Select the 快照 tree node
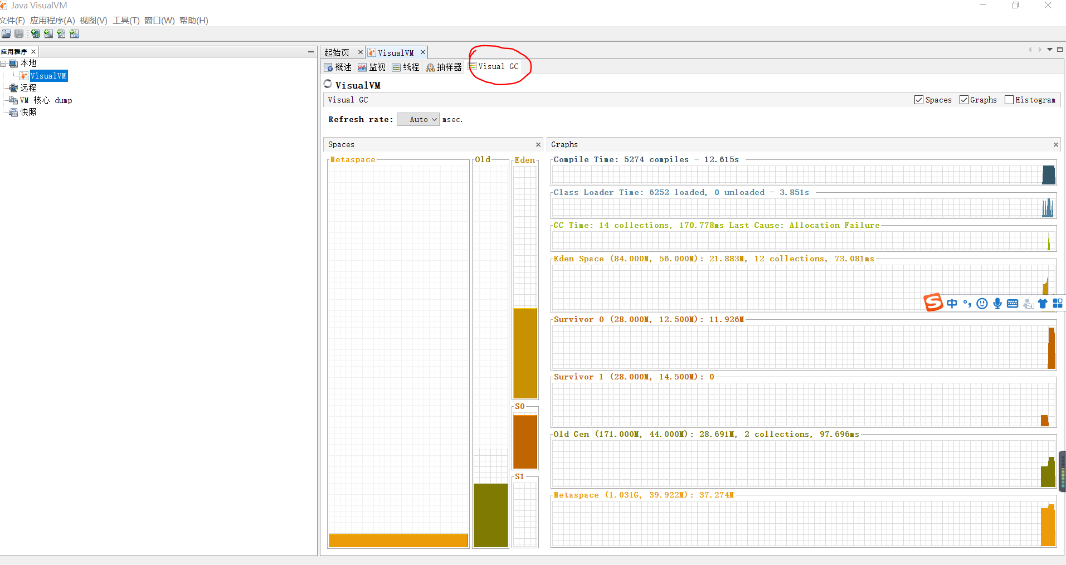The width and height of the screenshot is (1066, 565). [x=28, y=113]
